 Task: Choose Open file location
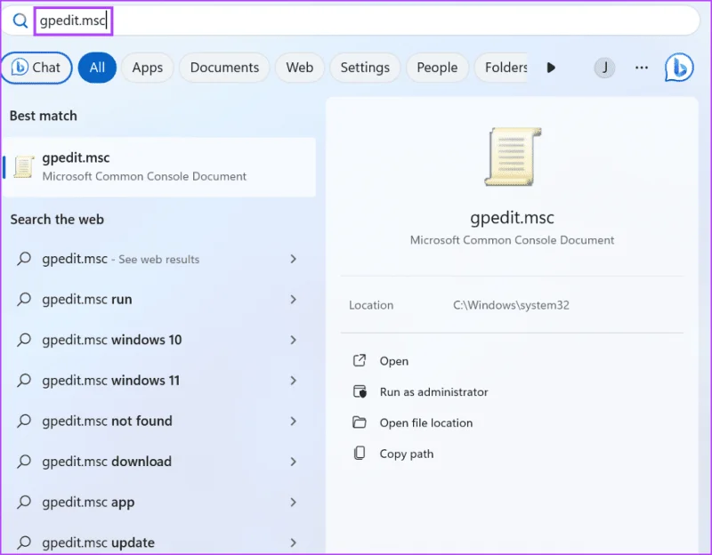tap(426, 423)
